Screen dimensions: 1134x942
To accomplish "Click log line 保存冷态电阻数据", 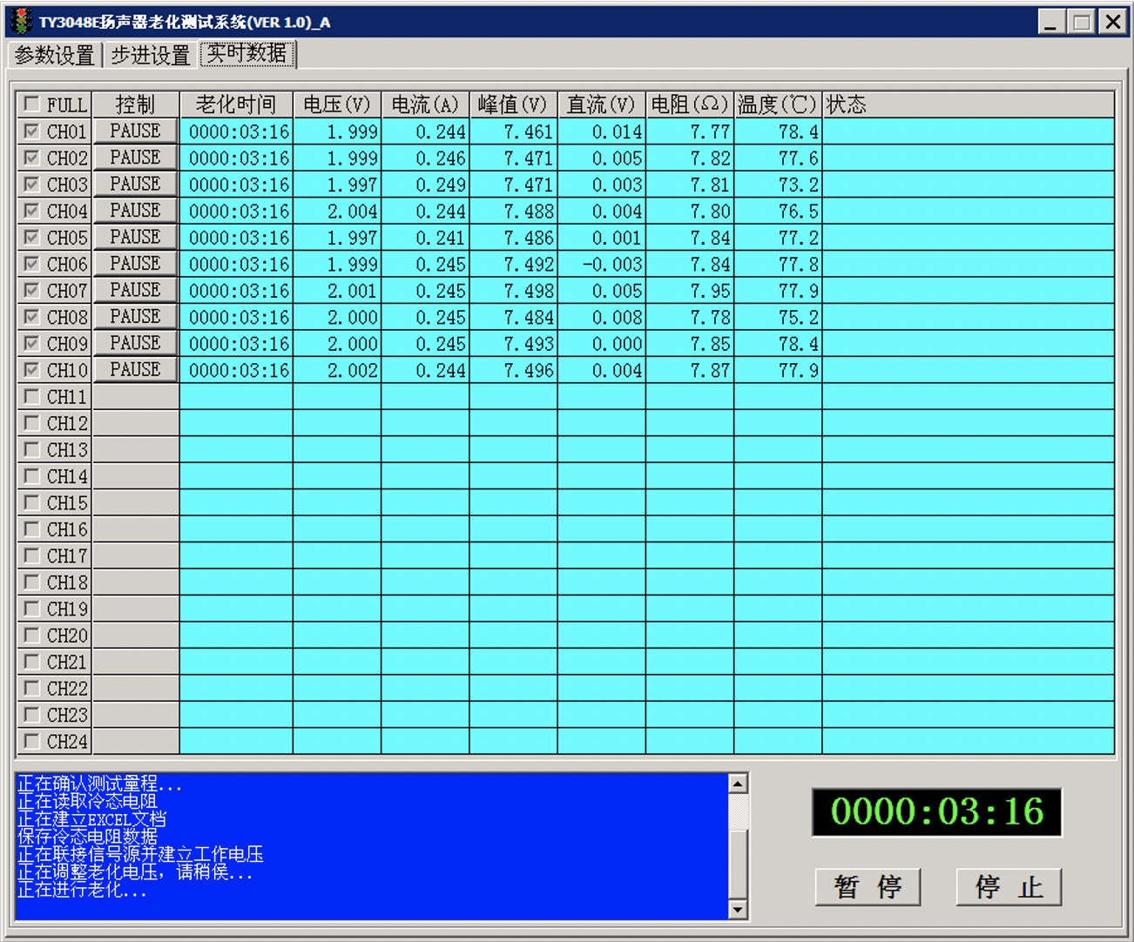I will pyautogui.click(x=87, y=837).
